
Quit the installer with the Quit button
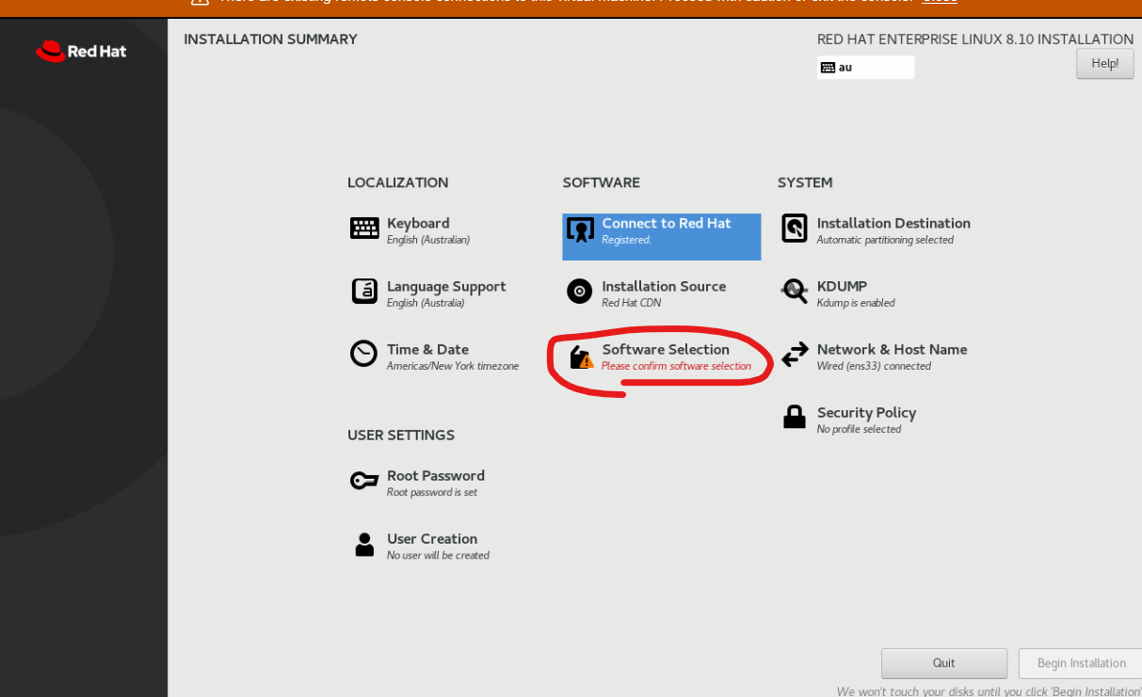pyautogui.click(x=944, y=663)
